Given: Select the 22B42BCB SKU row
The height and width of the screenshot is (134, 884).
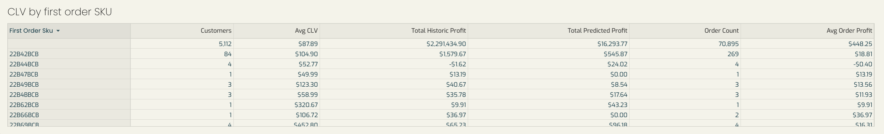Looking at the screenshot, I should (441, 54).
